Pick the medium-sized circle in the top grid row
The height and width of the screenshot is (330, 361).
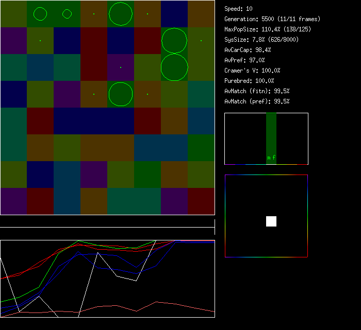(40, 14)
